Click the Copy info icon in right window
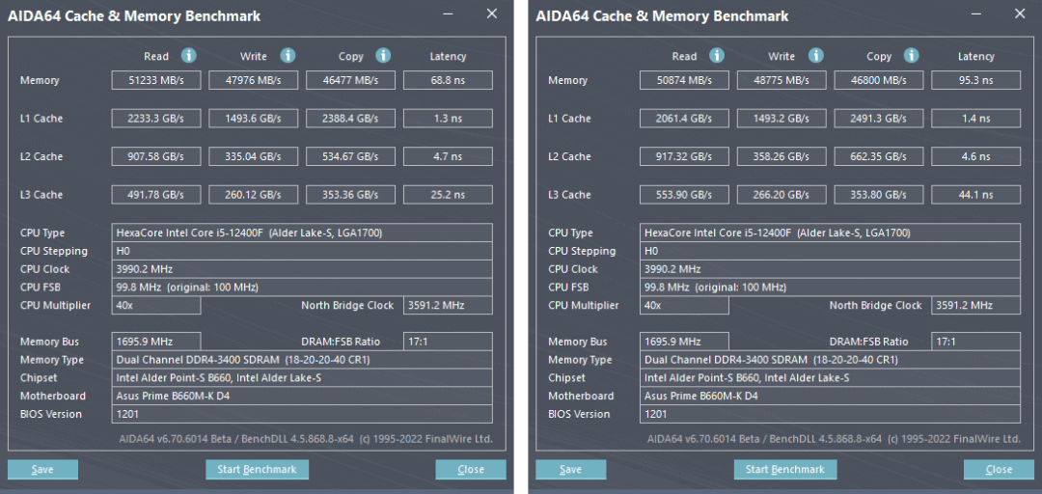Image resolution: width=1042 pixels, height=494 pixels. pos(912,56)
